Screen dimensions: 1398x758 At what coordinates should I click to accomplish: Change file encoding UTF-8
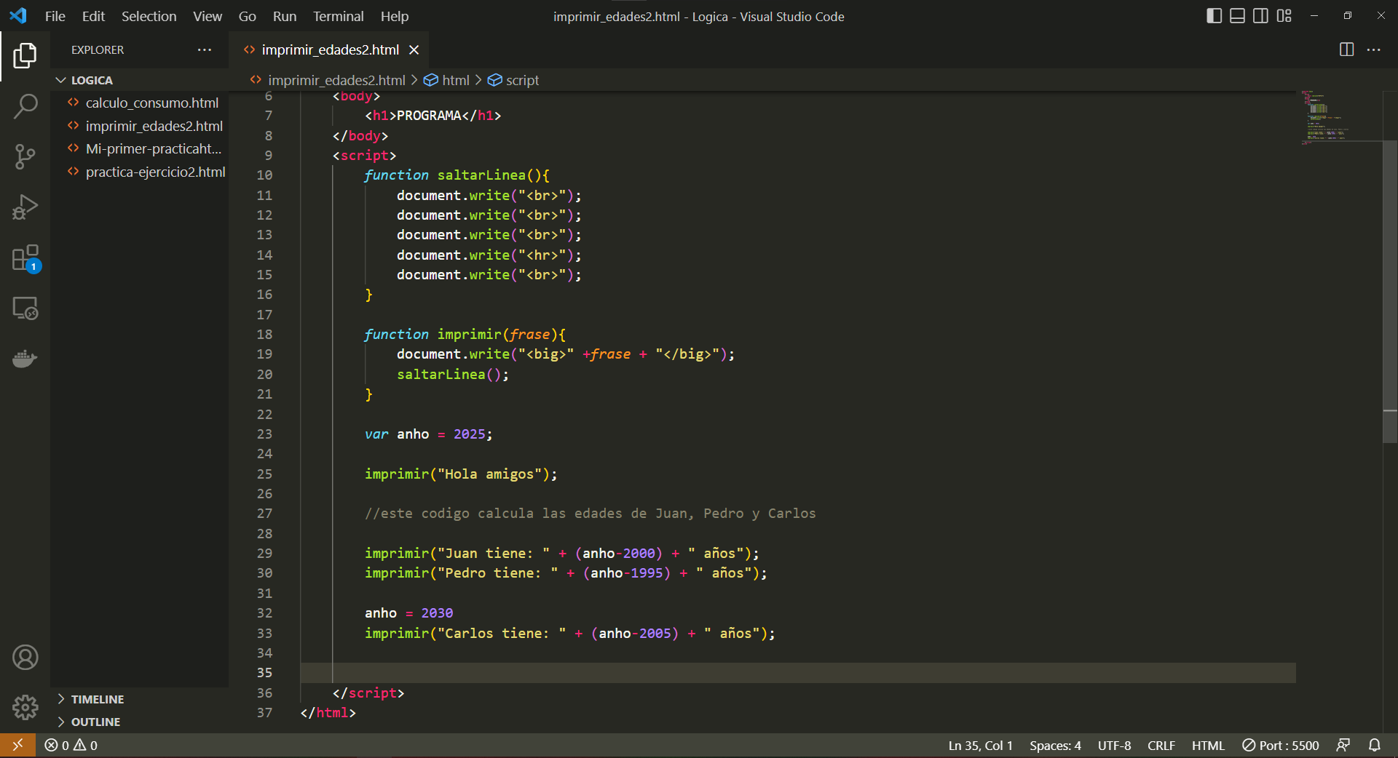1114,746
